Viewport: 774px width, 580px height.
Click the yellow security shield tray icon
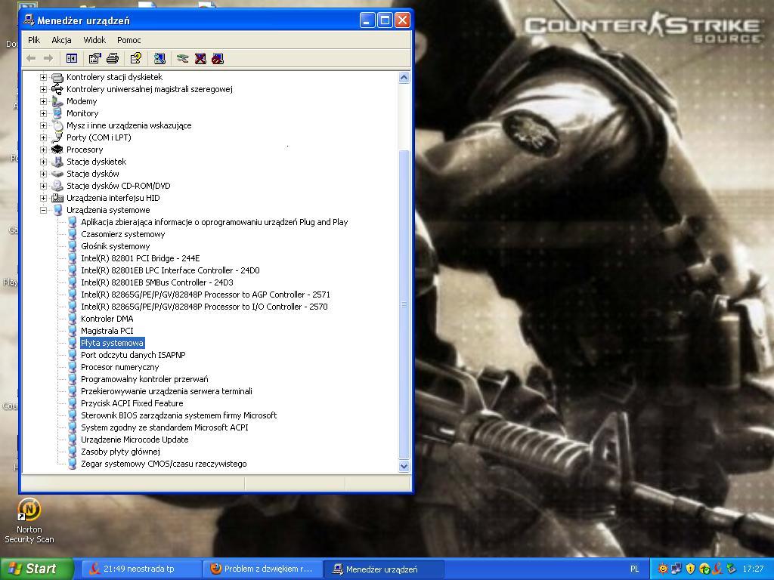pyautogui.click(x=690, y=569)
